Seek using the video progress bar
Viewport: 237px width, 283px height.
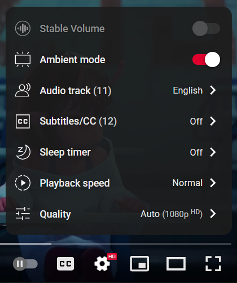[x=116, y=244]
